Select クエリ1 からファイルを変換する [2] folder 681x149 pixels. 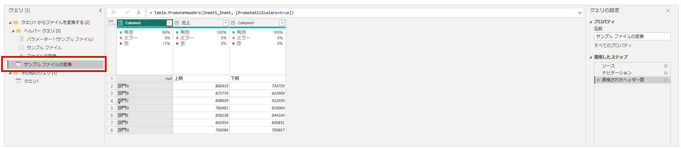tap(55, 22)
